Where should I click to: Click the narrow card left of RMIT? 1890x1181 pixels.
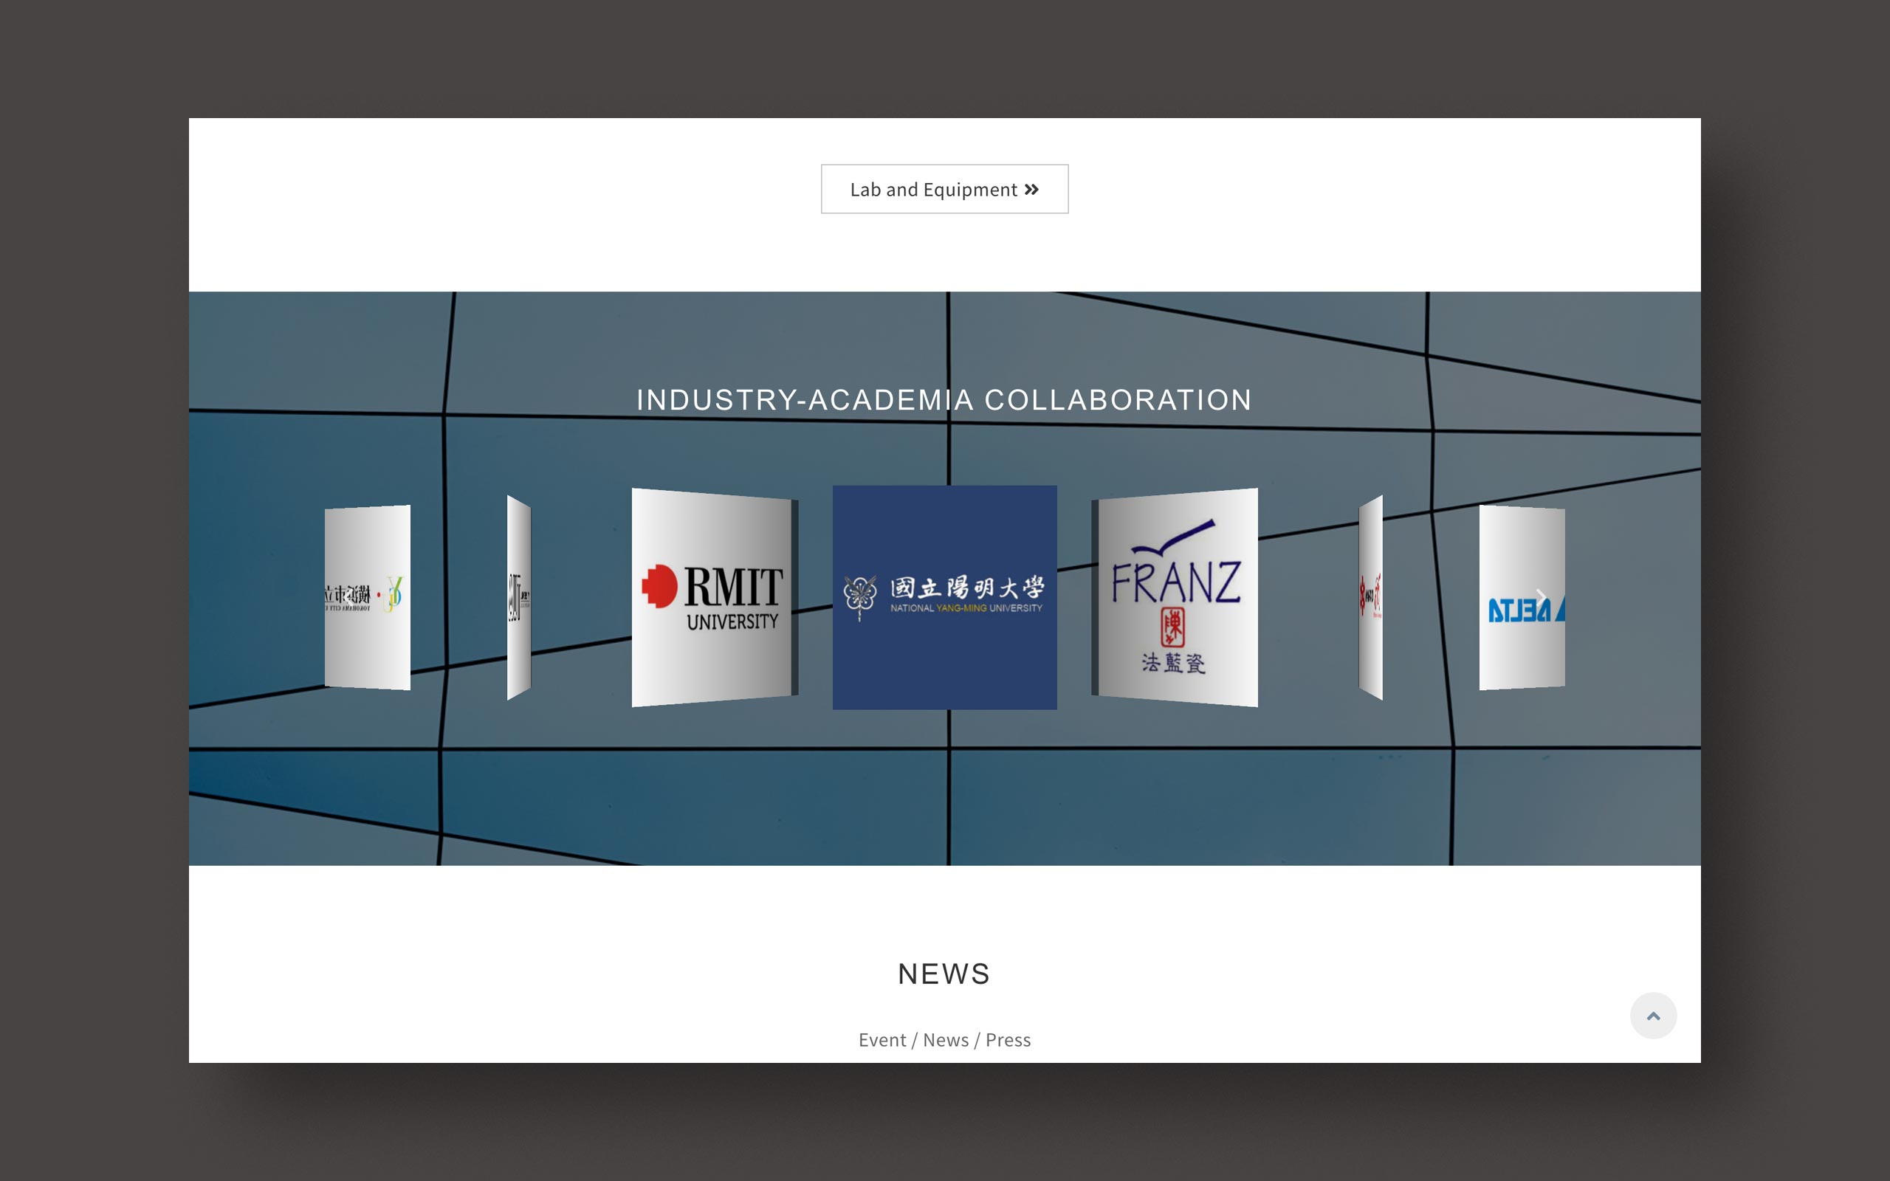pos(518,598)
